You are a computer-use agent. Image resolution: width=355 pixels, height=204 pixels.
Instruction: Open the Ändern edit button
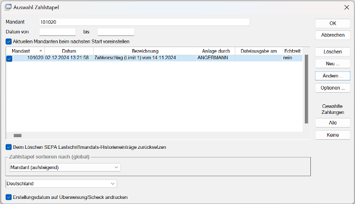pos(333,76)
